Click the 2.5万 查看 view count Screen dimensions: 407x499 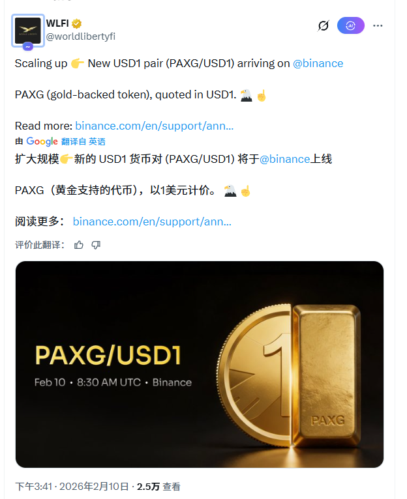point(158,486)
